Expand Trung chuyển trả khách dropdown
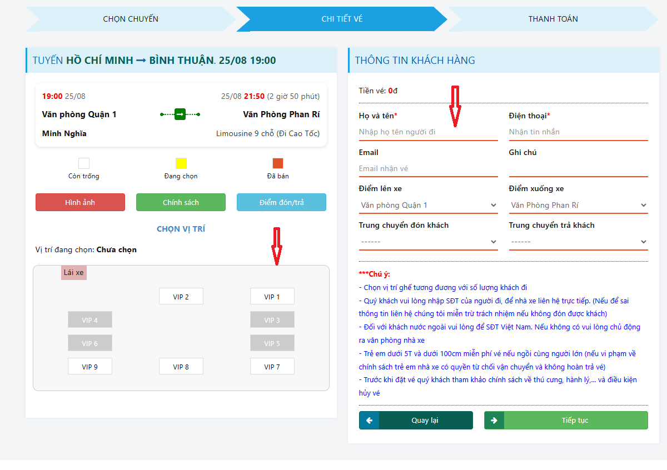 pyautogui.click(x=578, y=242)
